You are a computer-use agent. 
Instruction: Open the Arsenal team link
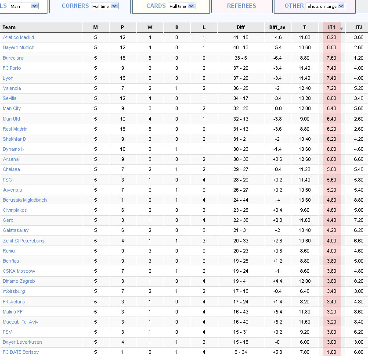[x=11, y=159]
